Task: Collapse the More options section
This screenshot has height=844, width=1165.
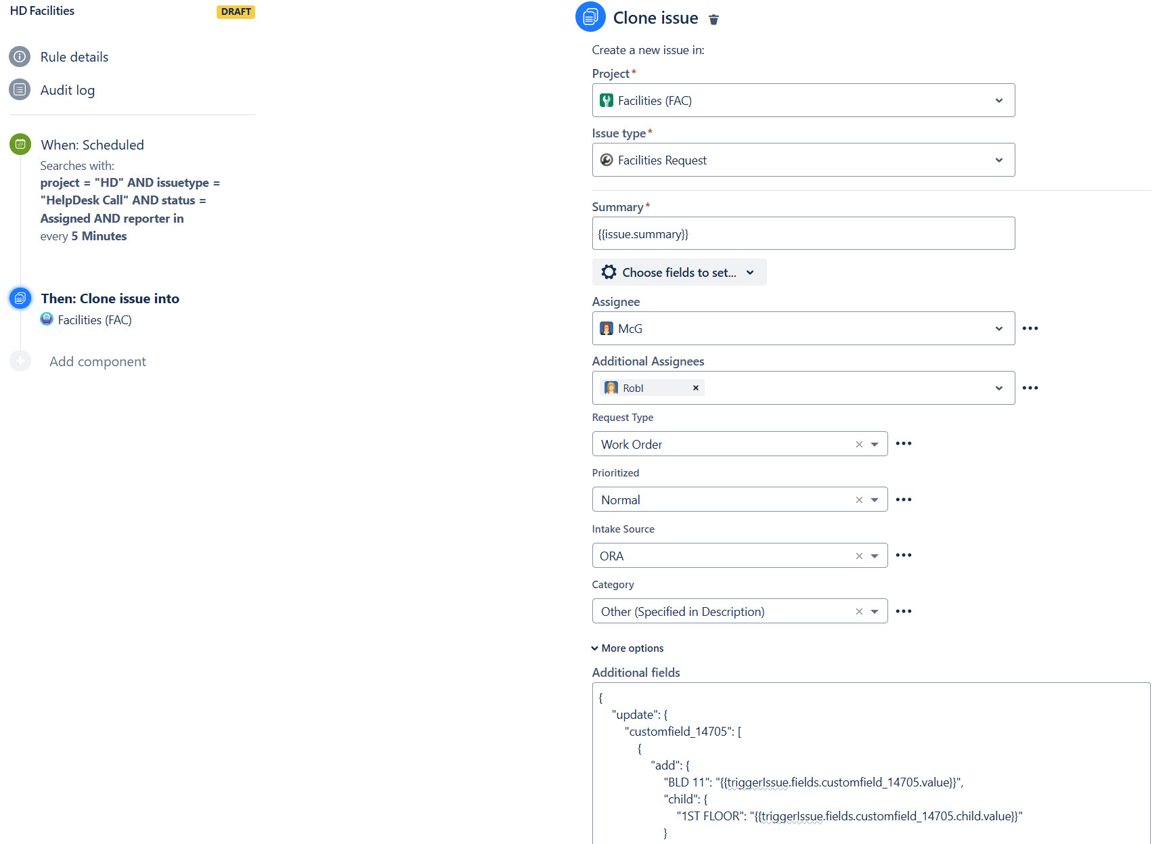Action: point(628,648)
